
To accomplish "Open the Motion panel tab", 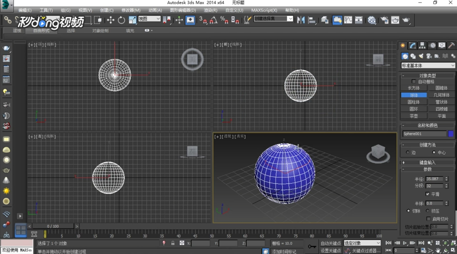I will pos(432,46).
